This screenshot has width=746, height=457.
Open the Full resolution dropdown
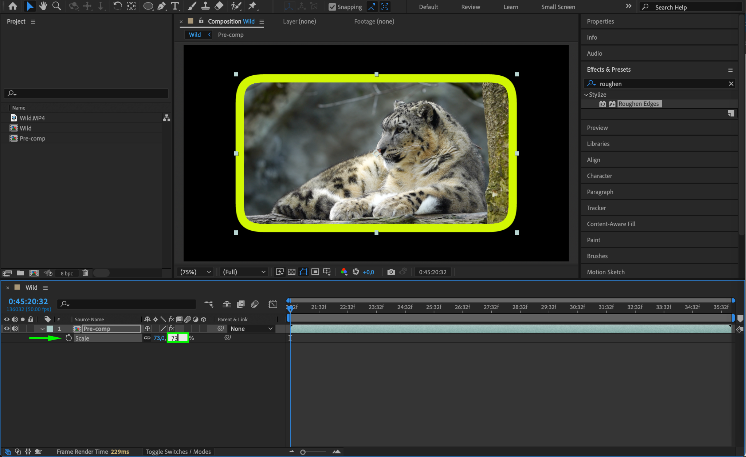[244, 272]
